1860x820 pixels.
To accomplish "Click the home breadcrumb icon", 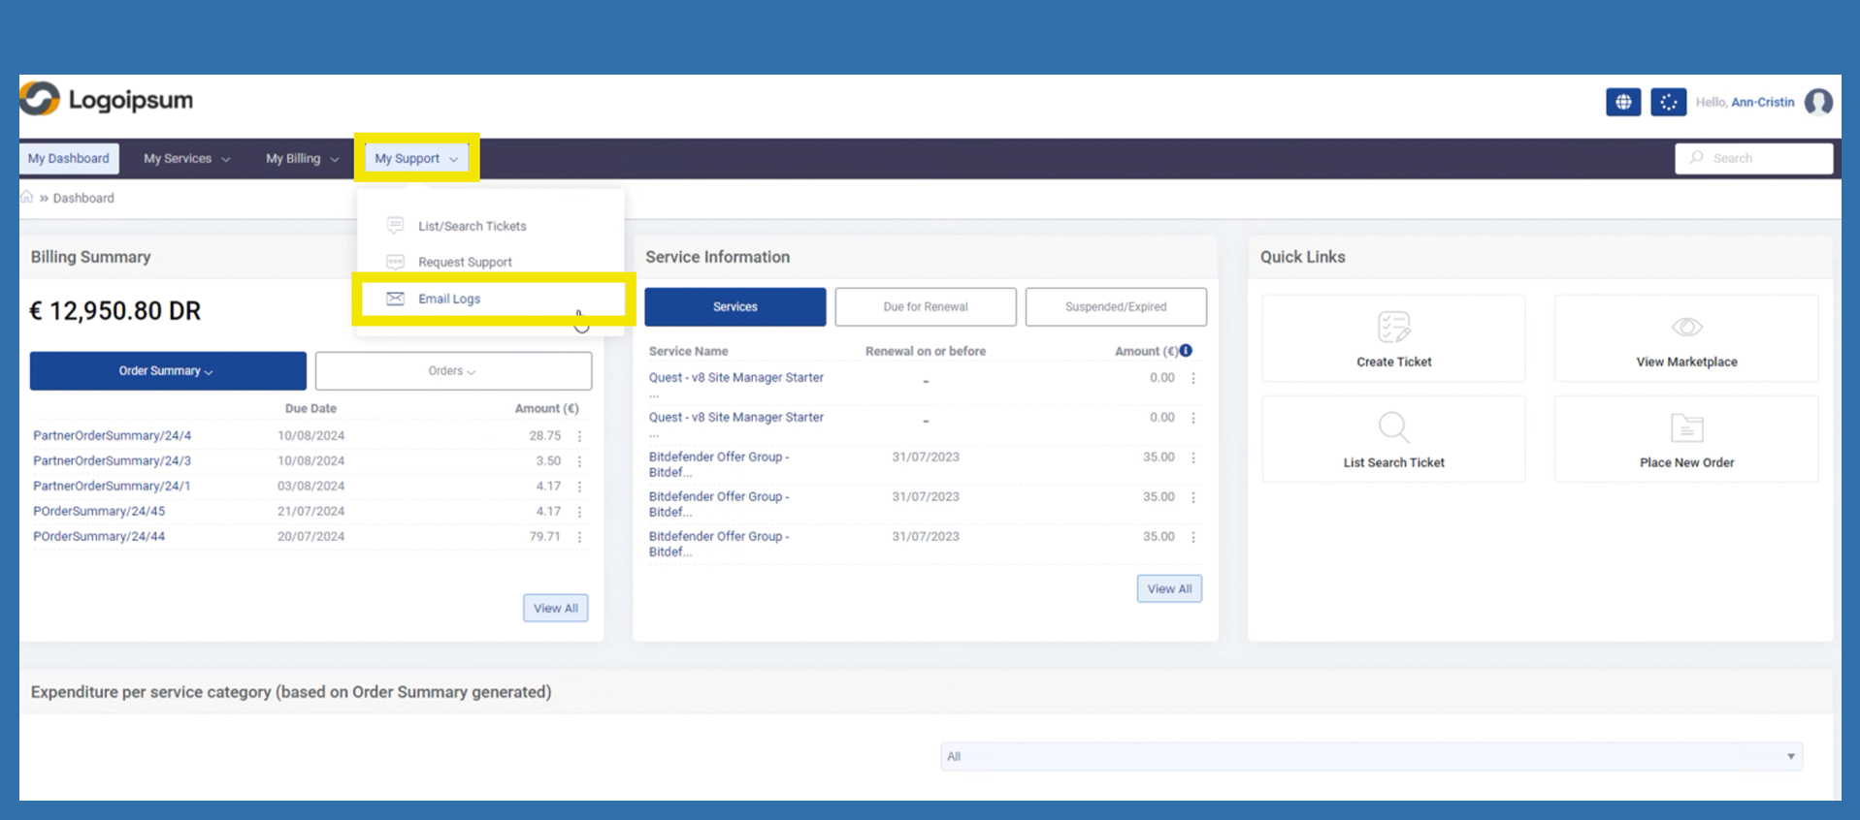I will pos(27,197).
